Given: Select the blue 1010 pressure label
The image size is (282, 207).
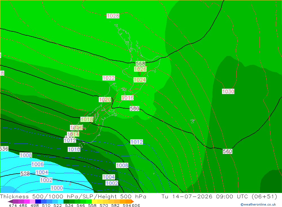Looking at the screenshot, I should (x=74, y=149).
